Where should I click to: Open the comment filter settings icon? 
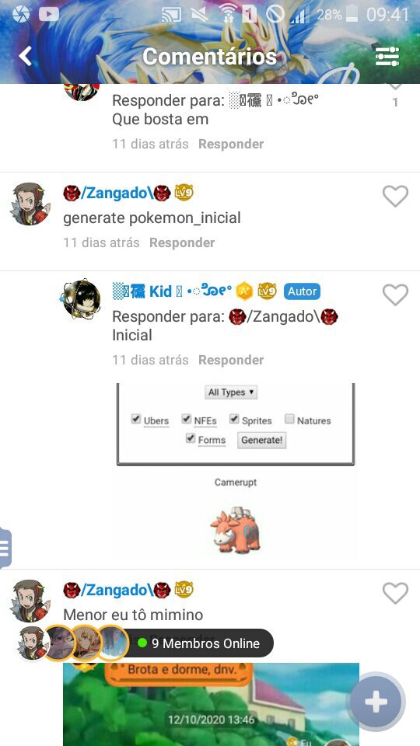point(387,56)
